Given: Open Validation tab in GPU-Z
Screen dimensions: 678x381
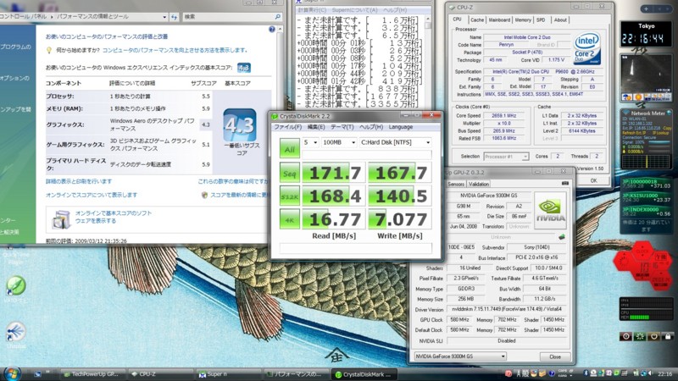Looking at the screenshot, I should 478,184.
